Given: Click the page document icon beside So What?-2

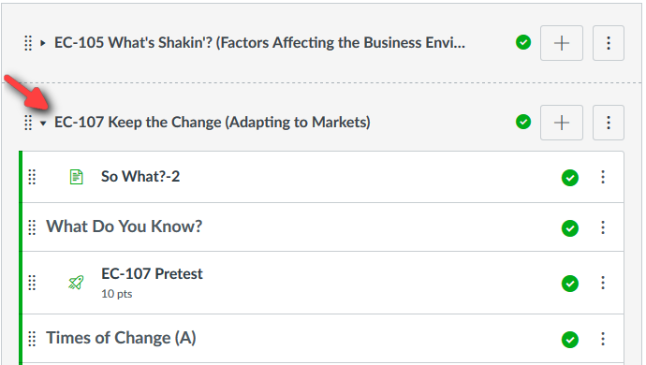Looking at the screenshot, I should coord(76,177).
